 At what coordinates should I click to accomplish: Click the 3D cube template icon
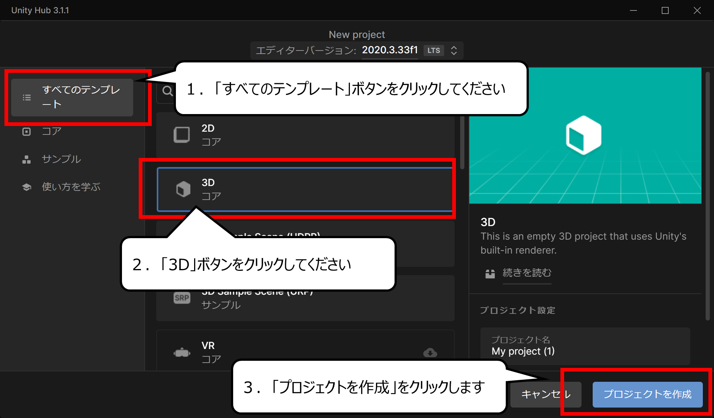point(183,189)
